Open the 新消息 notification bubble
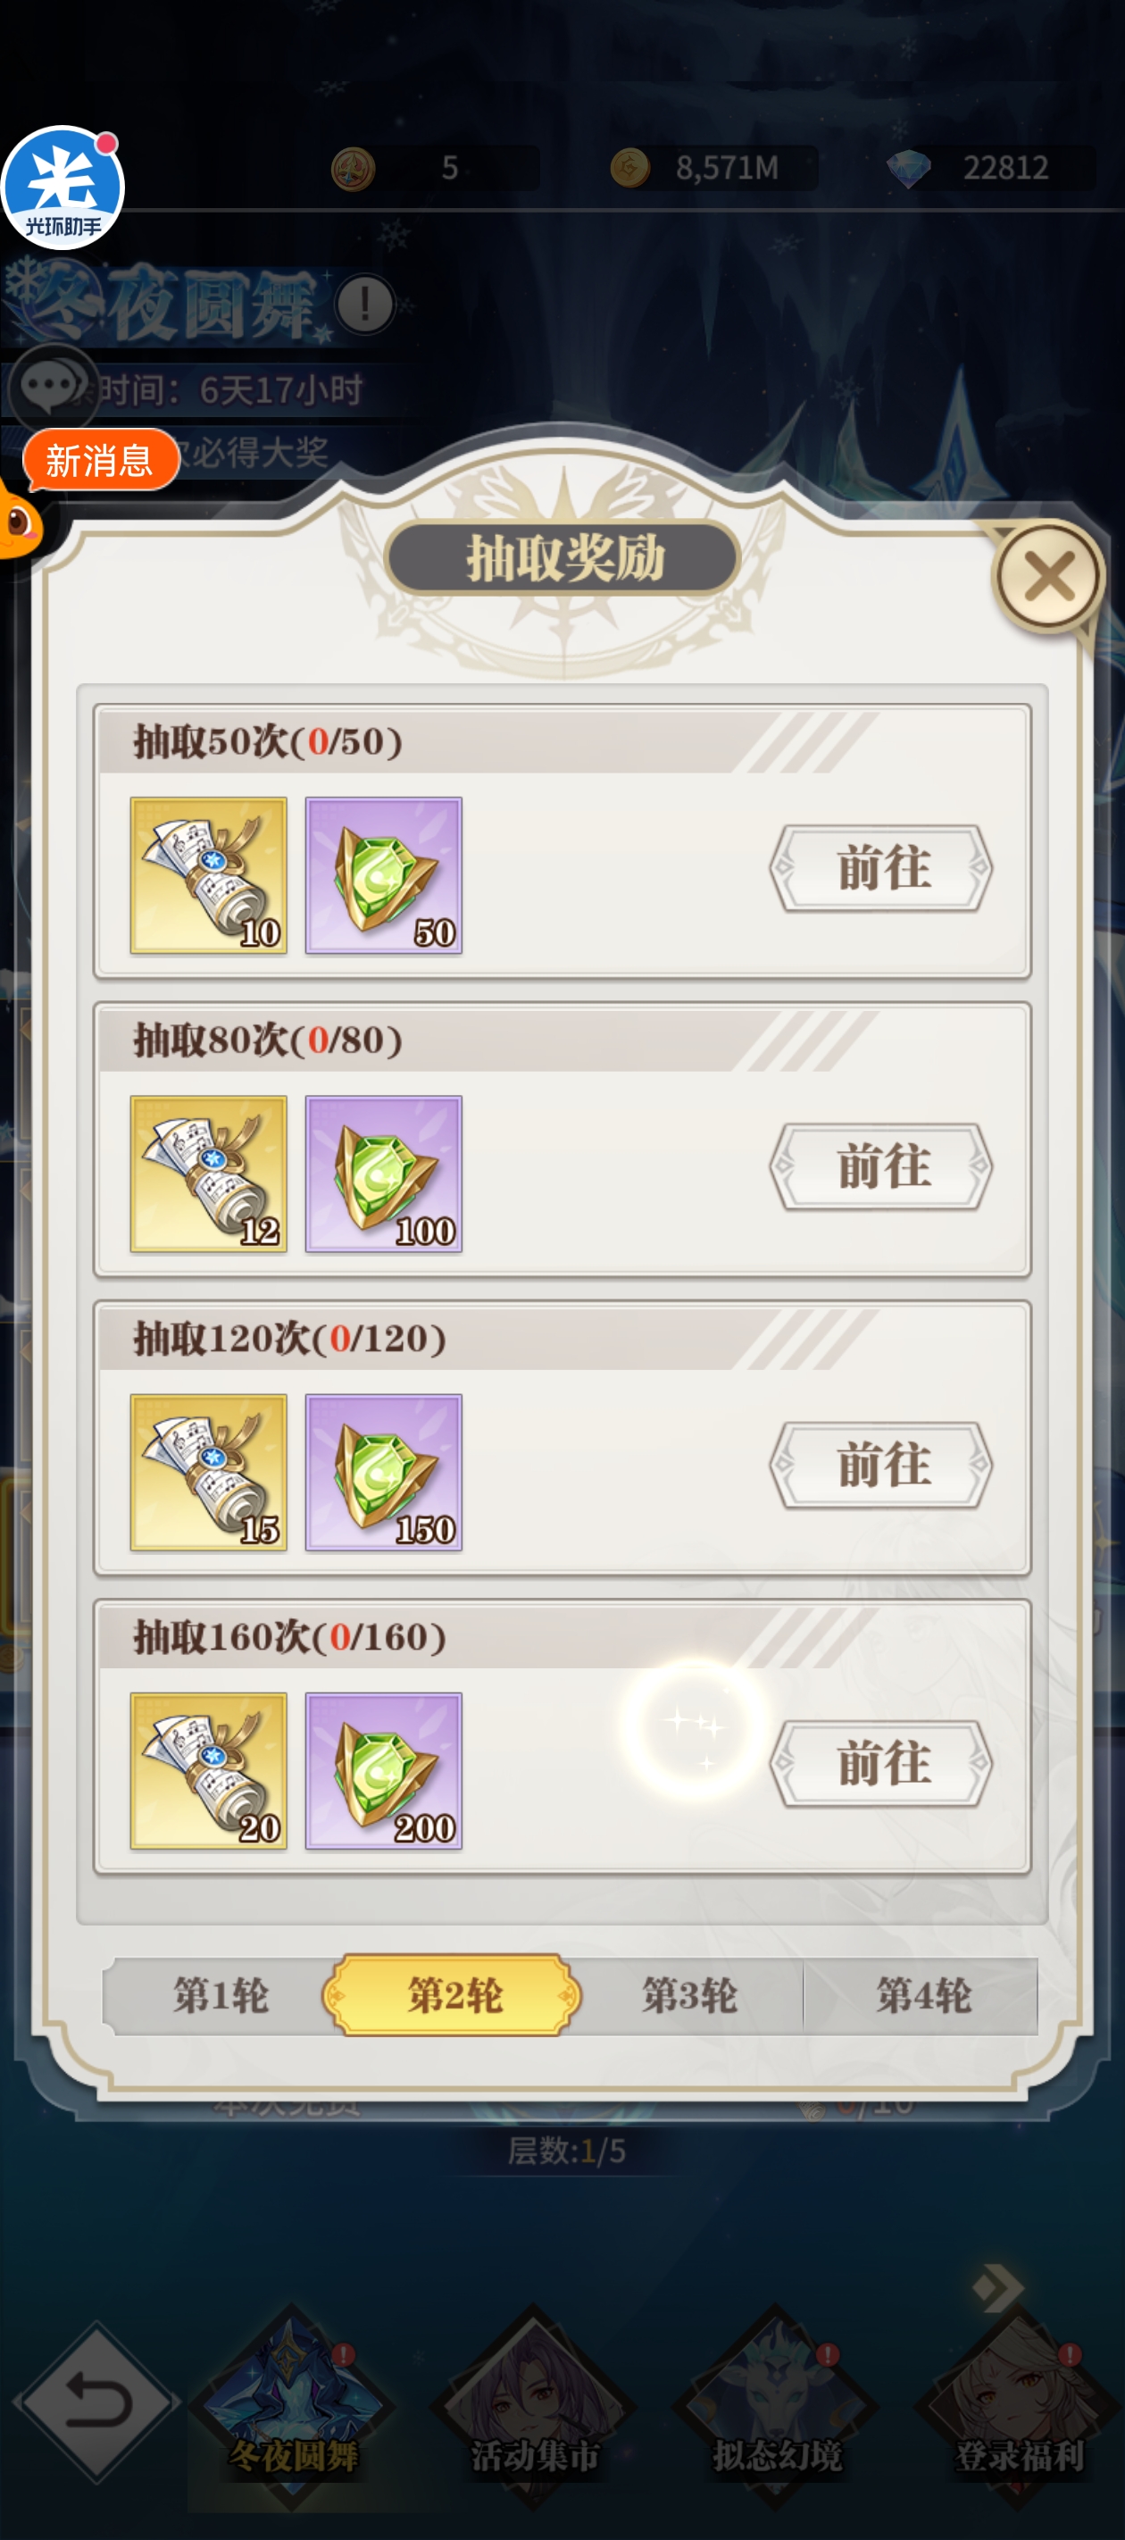The height and width of the screenshot is (2540, 1125). pyautogui.click(x=100, y=461)
